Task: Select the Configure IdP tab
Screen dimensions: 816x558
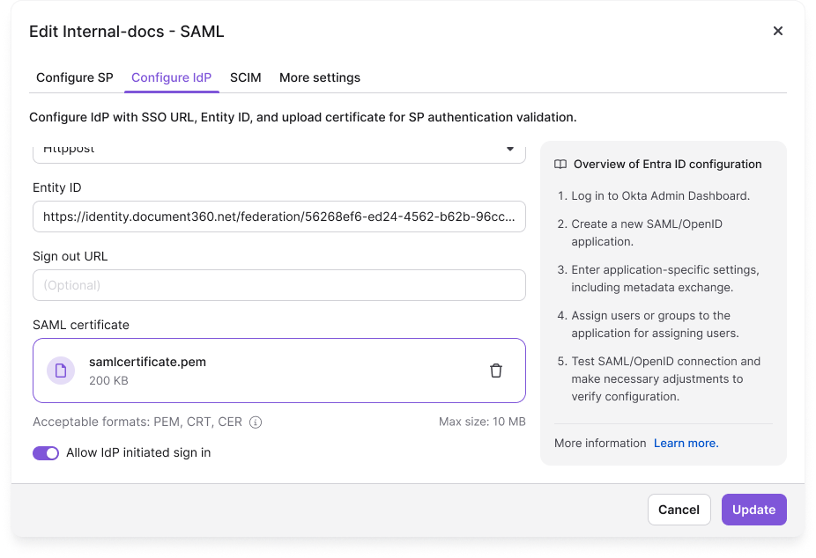Action: coord(171,77)
